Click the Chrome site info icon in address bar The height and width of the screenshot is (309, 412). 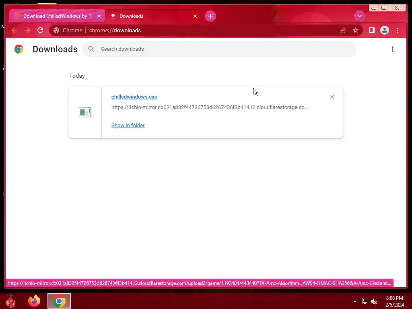[x=56, y=31]
